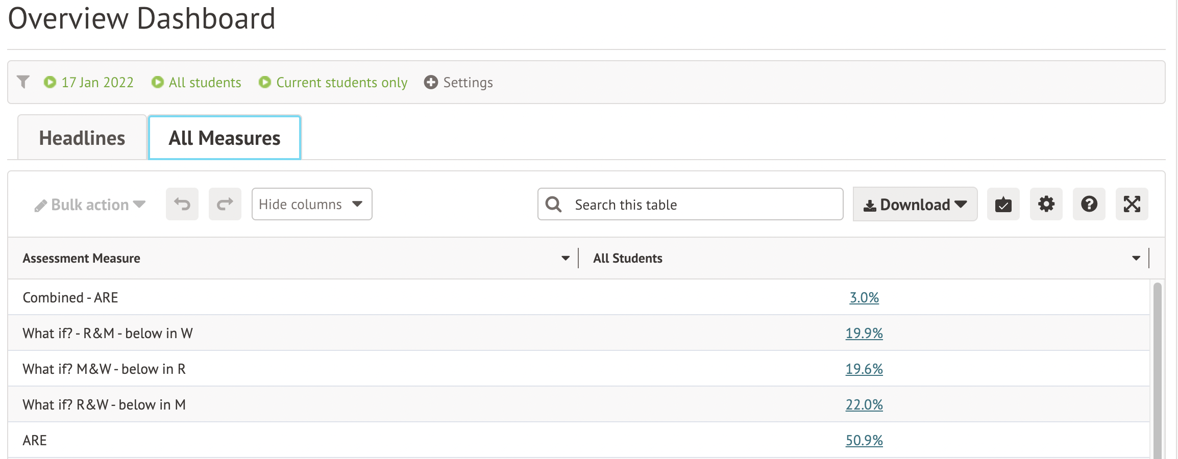Click the 3.0% Combined - ARE link
This screenshot has height=459, width=1178.
pos(864,297)
